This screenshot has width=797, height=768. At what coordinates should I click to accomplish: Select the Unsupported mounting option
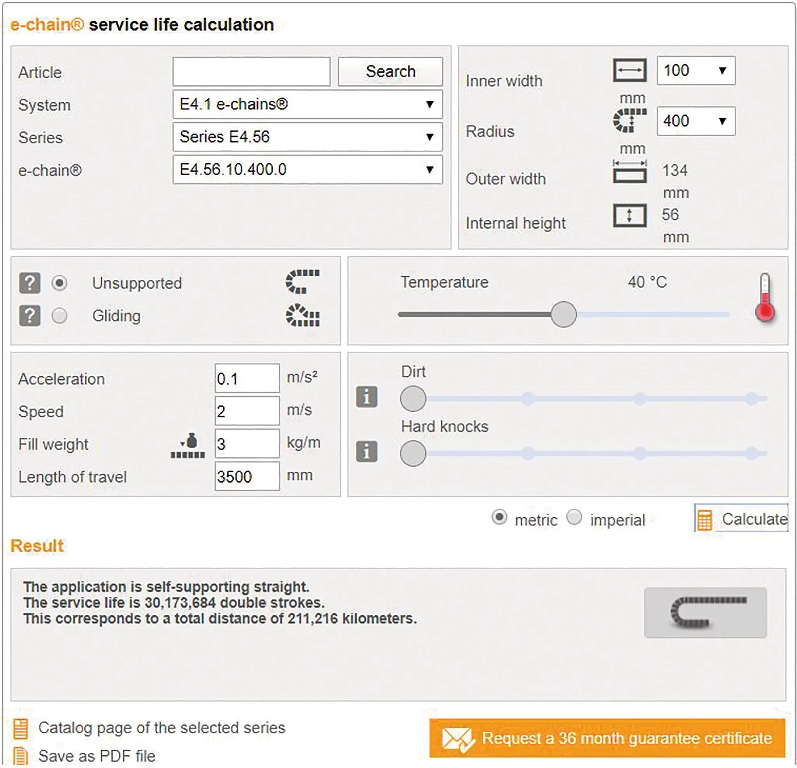tap(60, 283)
